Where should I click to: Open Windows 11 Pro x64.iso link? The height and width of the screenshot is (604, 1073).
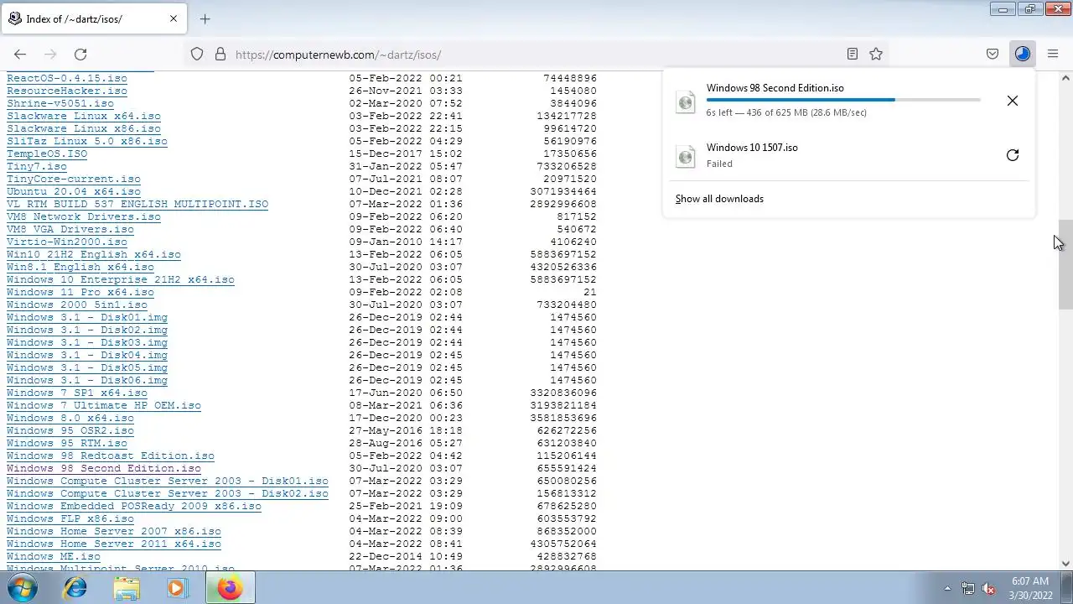[x=80, y=292]
